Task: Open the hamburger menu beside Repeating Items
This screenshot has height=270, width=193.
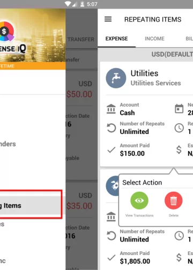Action: pos(108,19)
